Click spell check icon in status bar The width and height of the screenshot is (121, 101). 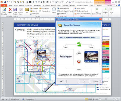click(23, 99)
